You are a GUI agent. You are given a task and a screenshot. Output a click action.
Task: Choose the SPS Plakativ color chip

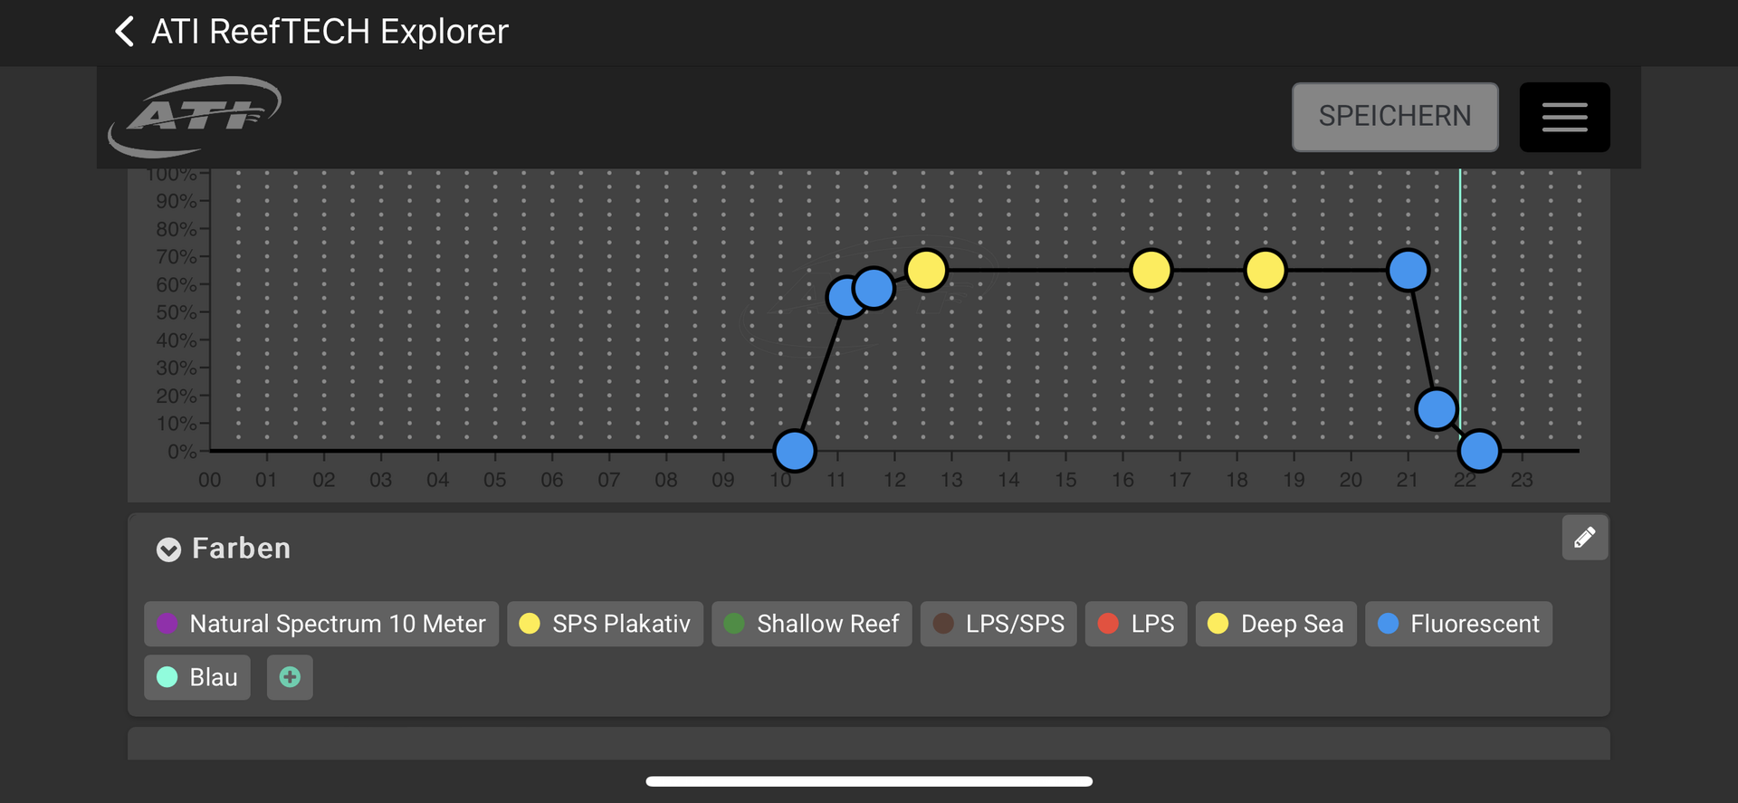[605, 624]
